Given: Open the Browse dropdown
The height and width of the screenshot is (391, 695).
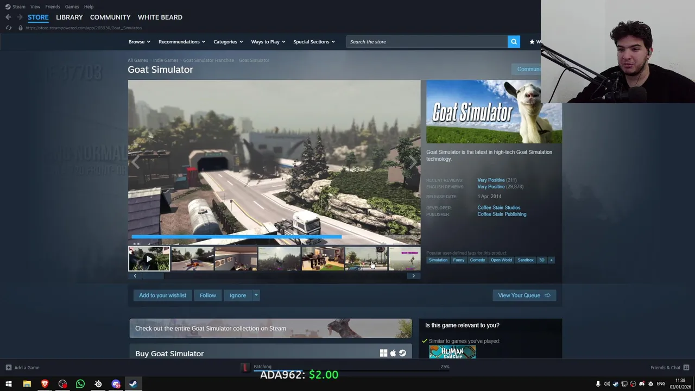Looking at the screenshot, I should 140,42.
